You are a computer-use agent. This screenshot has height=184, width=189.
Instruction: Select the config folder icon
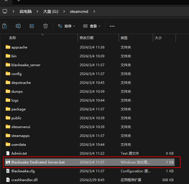(x=8, y=73)
